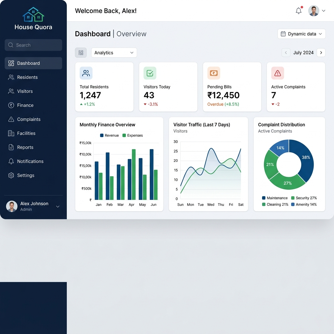Viewport: 334px width, 334px height.
Task: Toggle the Cleaning 21% legend swatch
Action: (x=264, y=204)
